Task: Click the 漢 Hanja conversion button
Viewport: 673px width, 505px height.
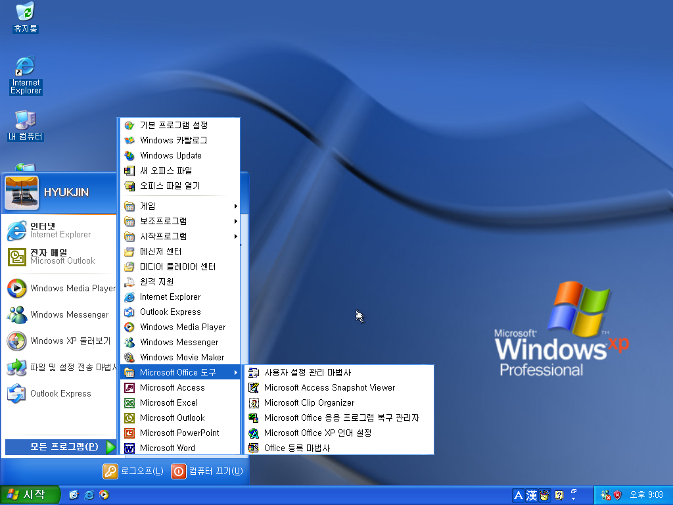Action: pyautogui.click(x=531, y=496)
